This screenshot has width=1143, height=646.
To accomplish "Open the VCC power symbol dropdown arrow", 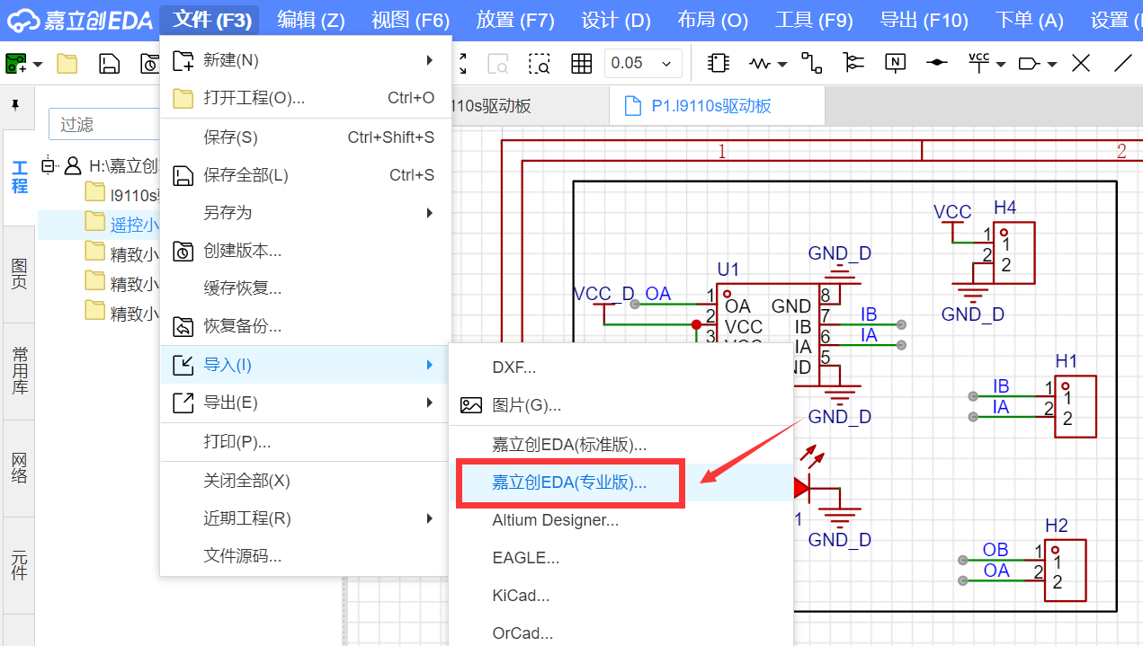I will point(1000,64).
